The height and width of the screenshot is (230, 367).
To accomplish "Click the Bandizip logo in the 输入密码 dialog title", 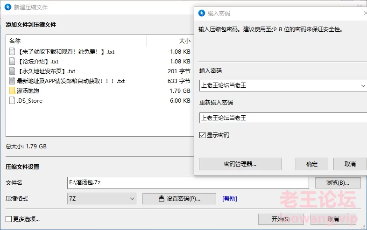I will click(x=202, y=13).
